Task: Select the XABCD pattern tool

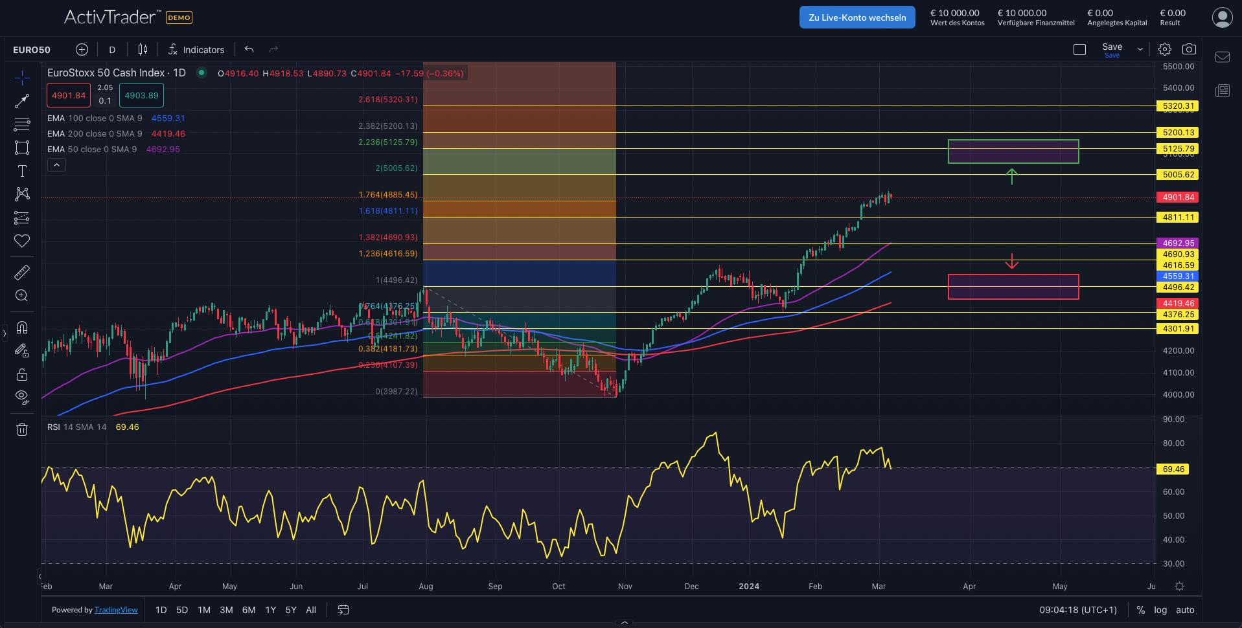Action: pyautogui.click(x=22, y=194)
